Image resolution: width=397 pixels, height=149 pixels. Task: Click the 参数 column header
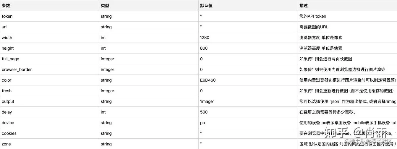click(x=6, y=6)
